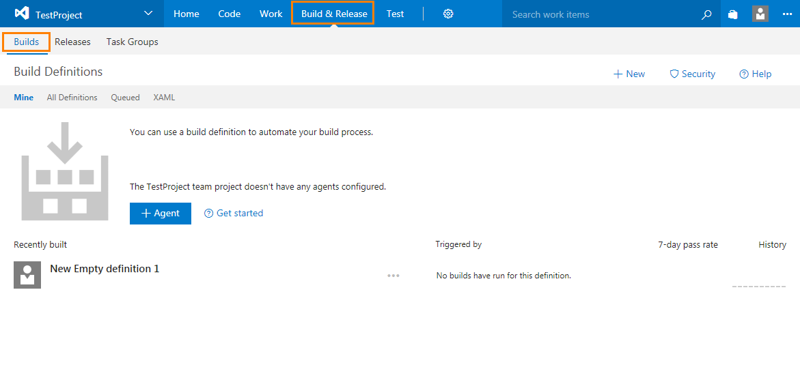Open the Code hub
This screenshot has width=800, height=378.
pos(229,14)
